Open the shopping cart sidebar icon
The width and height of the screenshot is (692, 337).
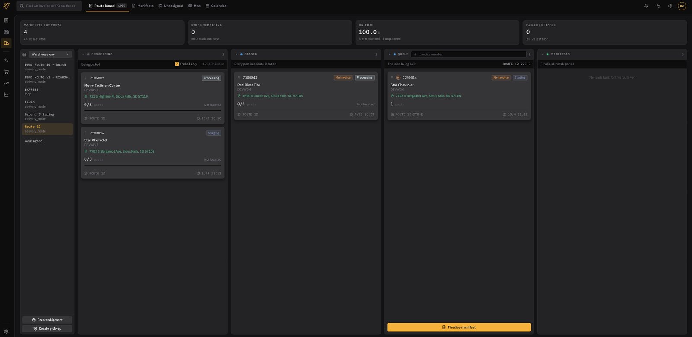(x=6, y=72)
